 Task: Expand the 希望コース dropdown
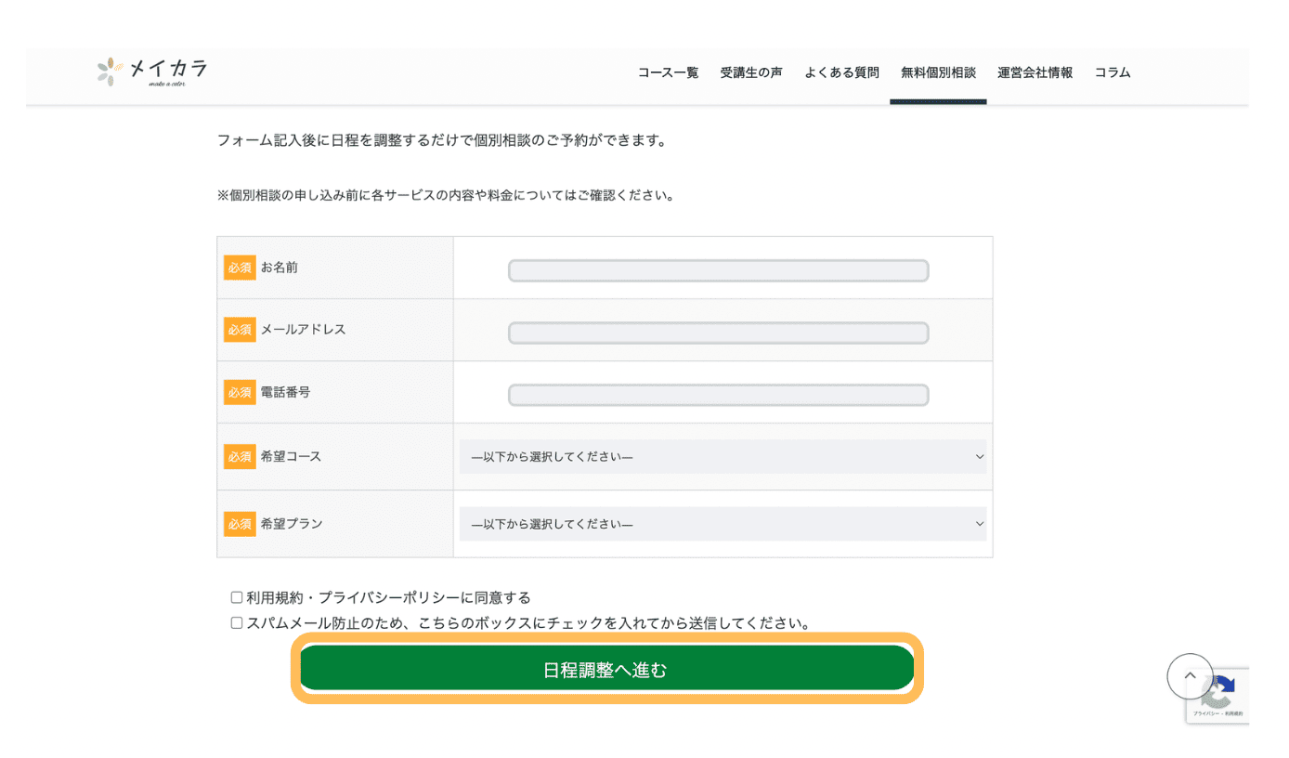pos(722,457)
